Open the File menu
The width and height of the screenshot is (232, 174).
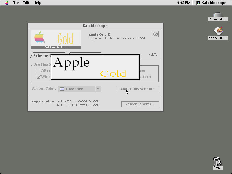tap(16, 3)
